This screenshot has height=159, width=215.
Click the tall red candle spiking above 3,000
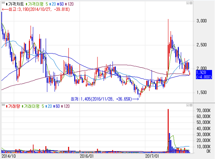168,44
